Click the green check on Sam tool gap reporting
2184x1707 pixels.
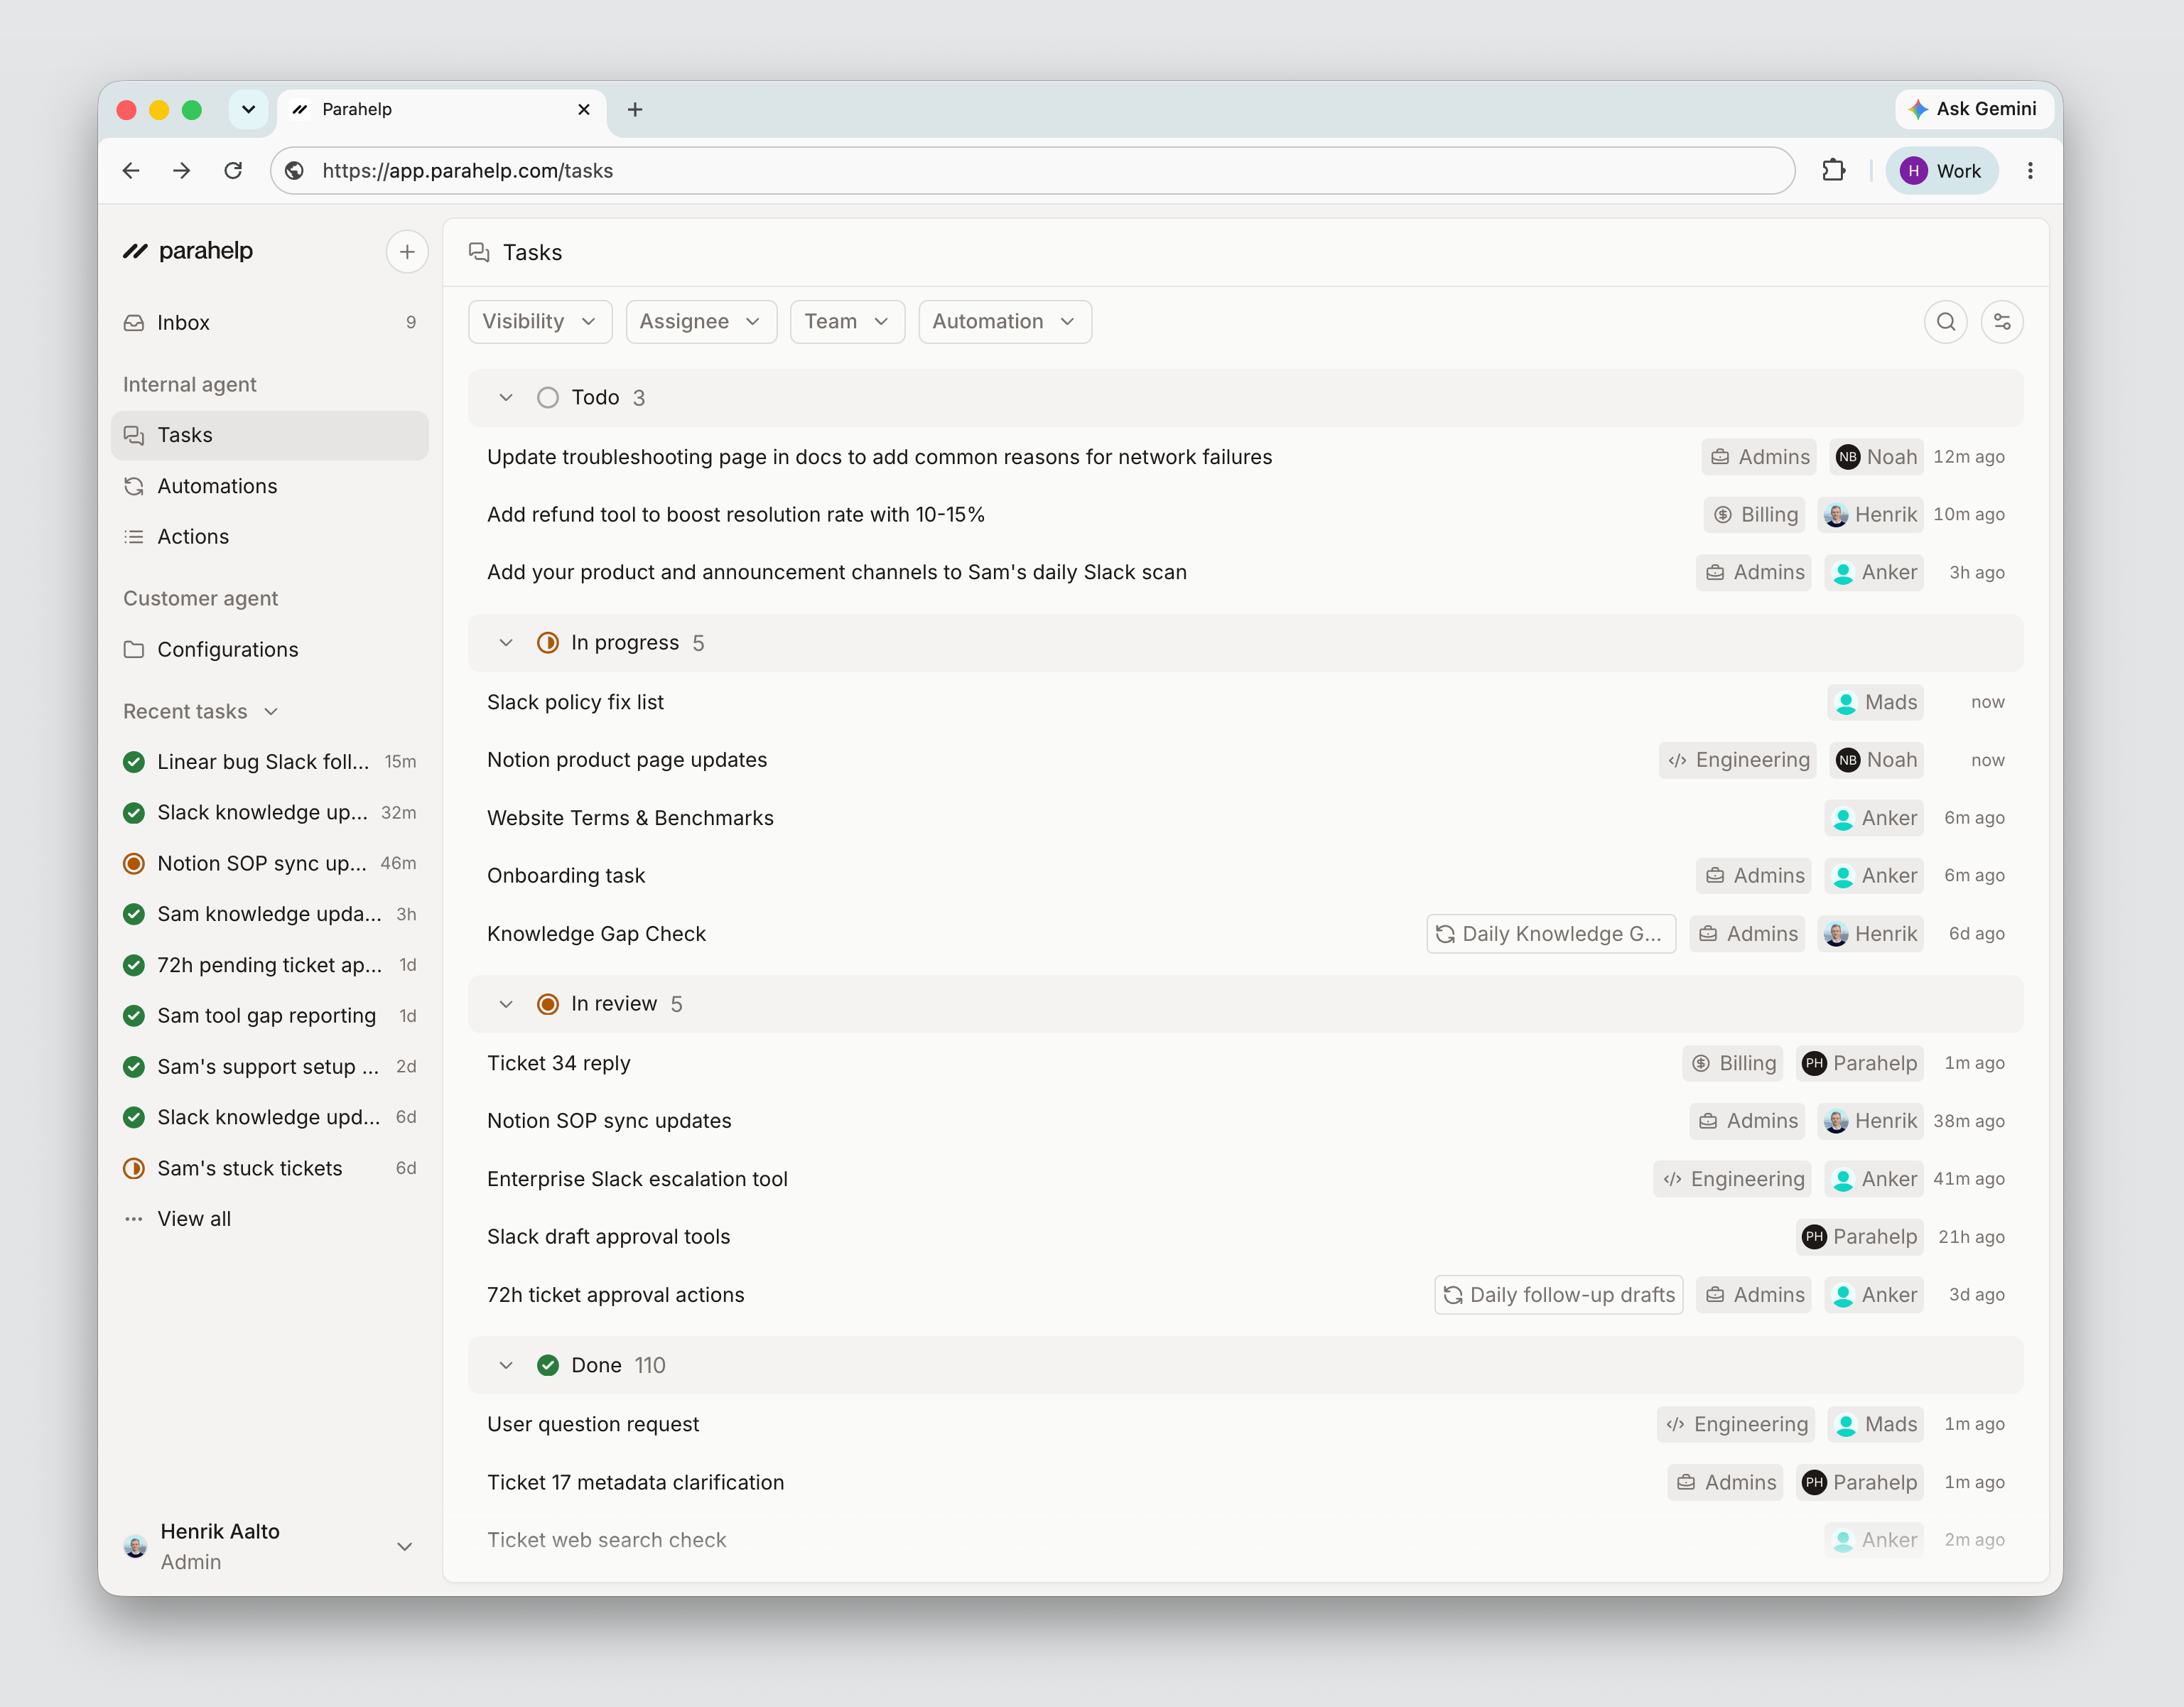[134, 1016]
